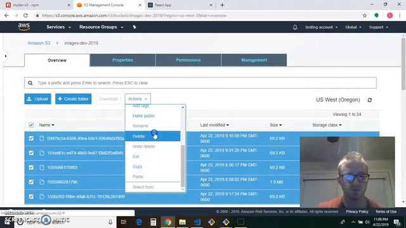Screen dimensions: 406x228
Task: Open the testing account dropdown
Action: (322, 27)
